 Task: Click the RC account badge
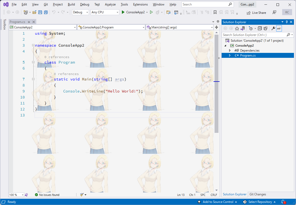287,13
